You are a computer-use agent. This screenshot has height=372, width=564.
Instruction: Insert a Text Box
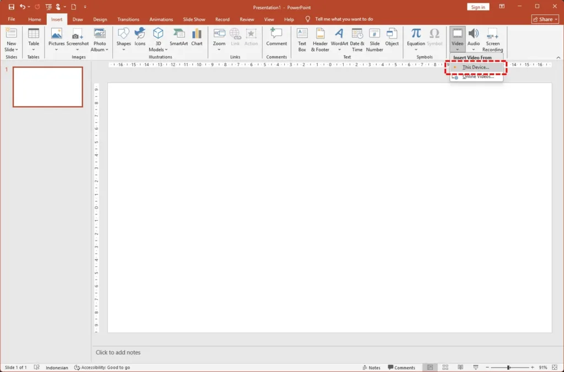[x=302, y=38]
